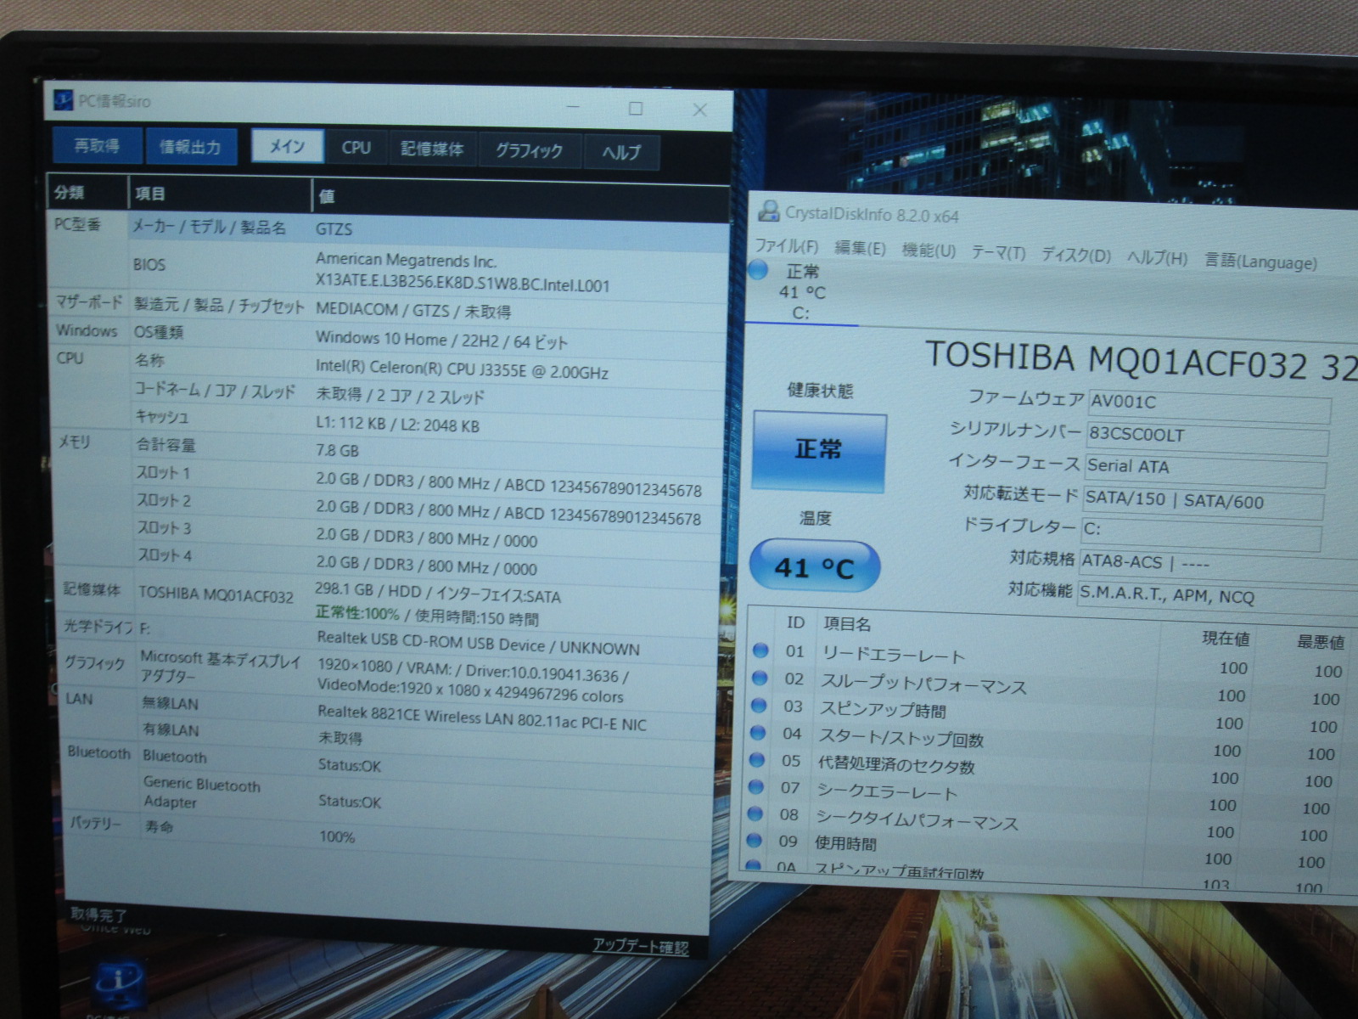The height and width of the screenshot is (1019, 1358).
Task: Switch to the CPU tab
Action: pyautogui.click(x=356, y=148)
